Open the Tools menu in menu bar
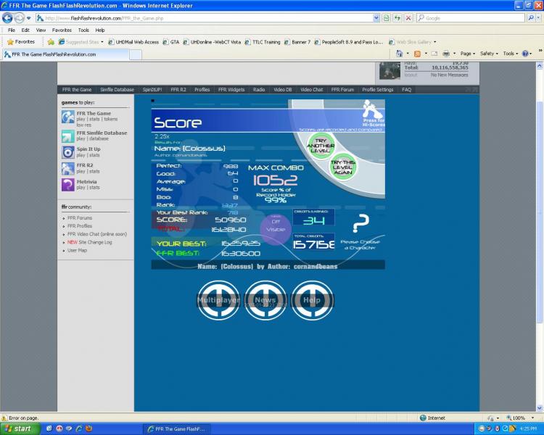This screenshot has height=435, width=544. tap(83, 30)
